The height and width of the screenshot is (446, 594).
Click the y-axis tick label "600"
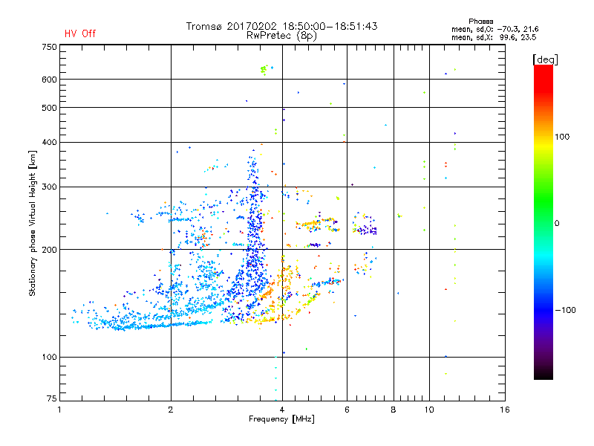click(49, 80)
